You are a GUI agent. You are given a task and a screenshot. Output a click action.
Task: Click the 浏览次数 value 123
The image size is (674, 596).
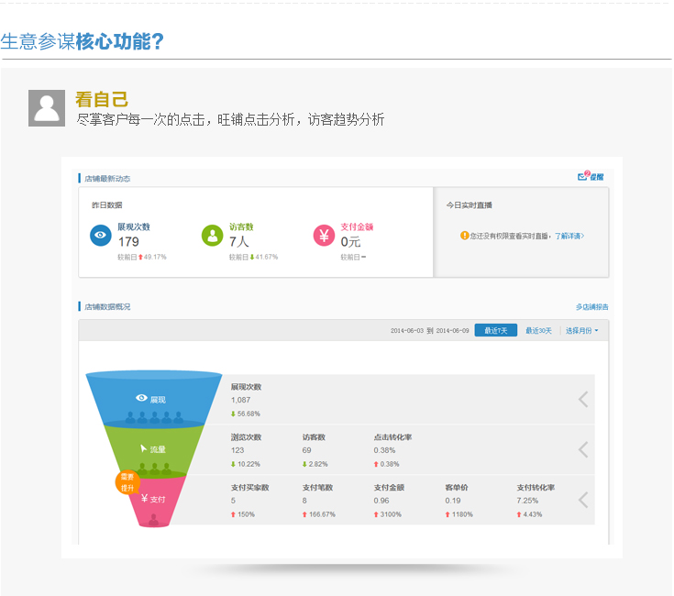(x=238, y=450)
